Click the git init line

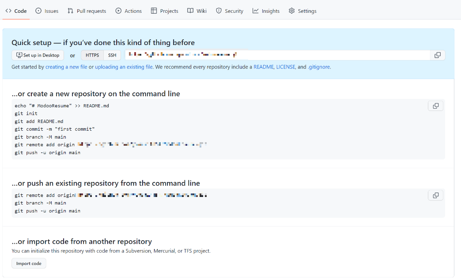tap(26, 114)
